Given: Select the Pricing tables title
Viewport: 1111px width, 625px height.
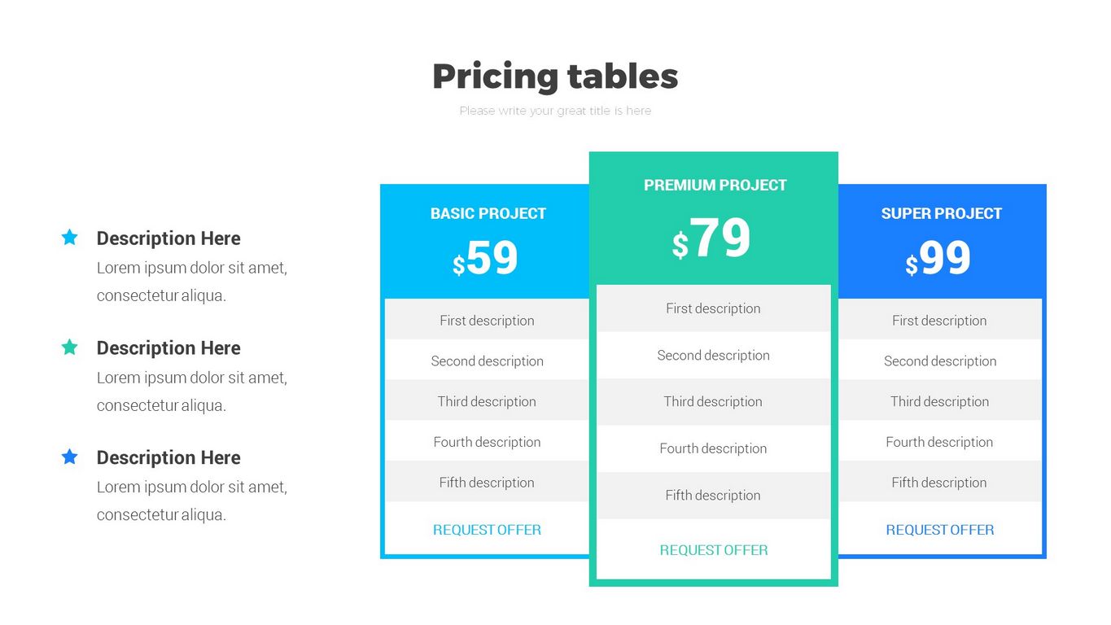Looking at the screenshot, I should [x=555, y=76].
